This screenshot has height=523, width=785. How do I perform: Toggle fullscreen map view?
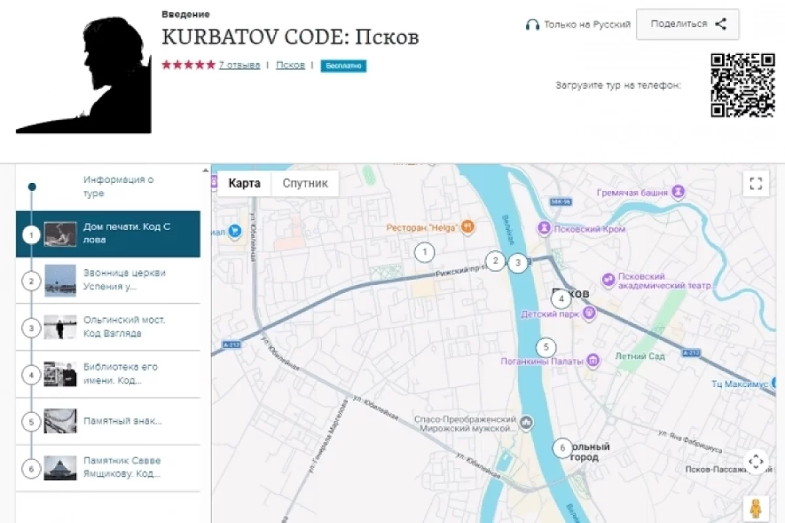[756, 184]
